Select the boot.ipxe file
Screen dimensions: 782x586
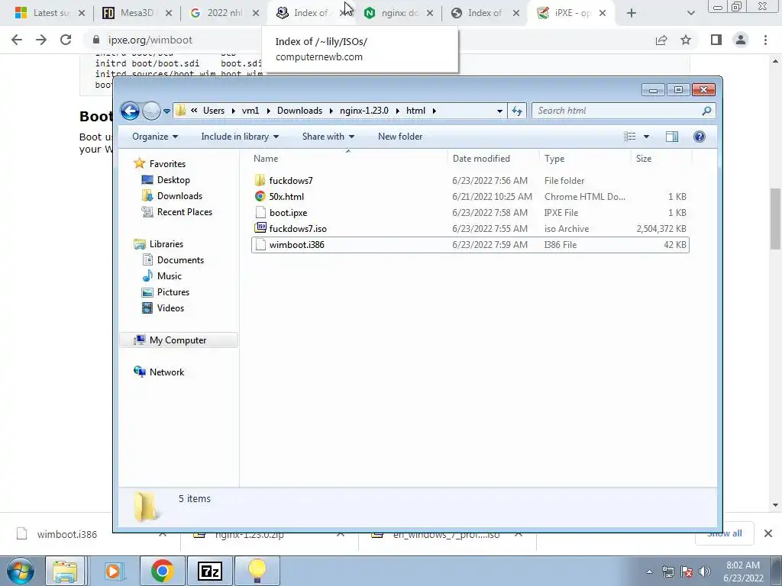[x=470, y=212]
